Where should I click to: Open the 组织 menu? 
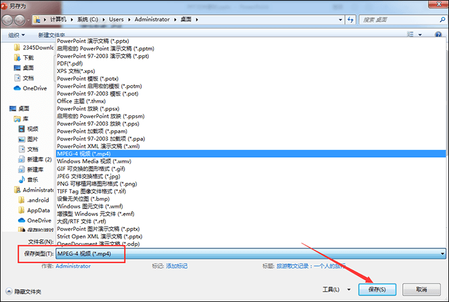pyautogui.click(x=16, y=35)
